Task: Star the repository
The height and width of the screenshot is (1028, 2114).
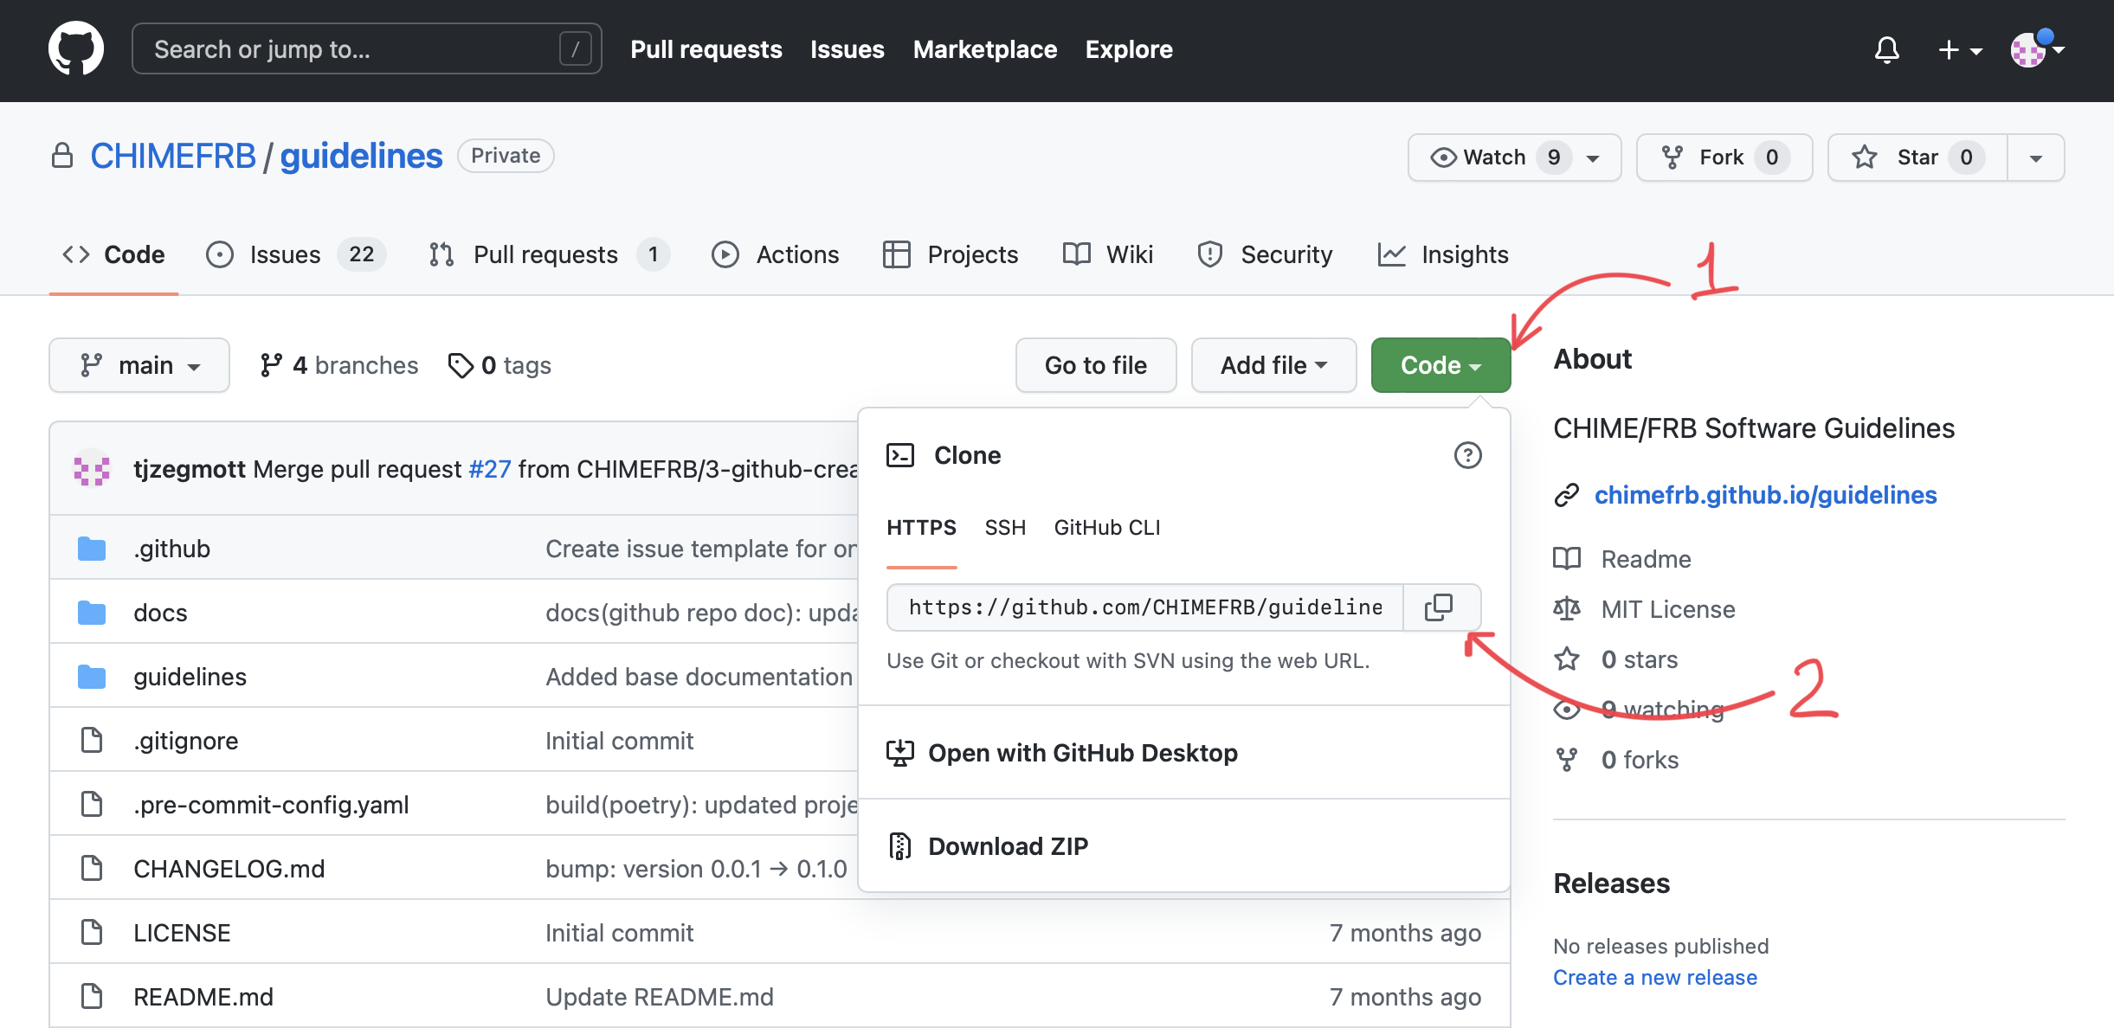Action: 1917,157
